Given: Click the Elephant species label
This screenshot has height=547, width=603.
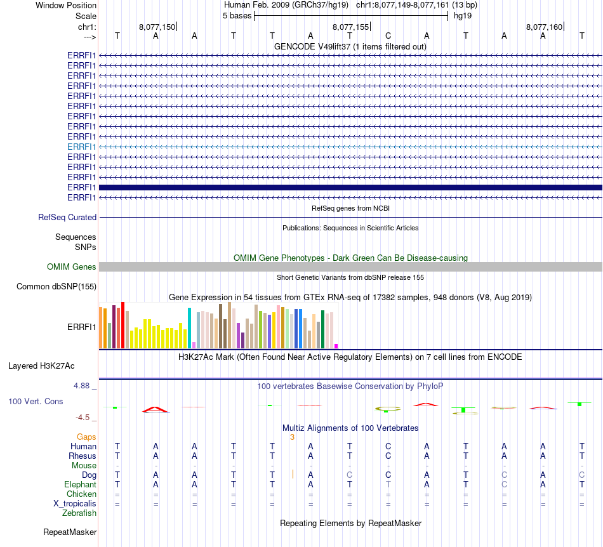Looking at the screenshot, I should coord(80,484).
